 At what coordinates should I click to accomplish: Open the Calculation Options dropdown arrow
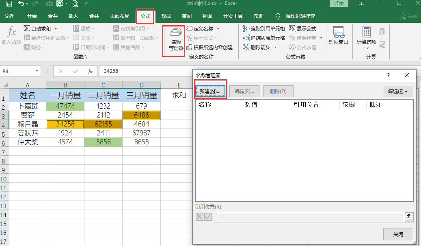(x=367, y=48)
